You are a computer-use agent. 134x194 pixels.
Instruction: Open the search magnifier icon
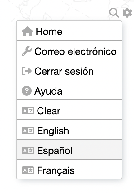tap(114, 13)
